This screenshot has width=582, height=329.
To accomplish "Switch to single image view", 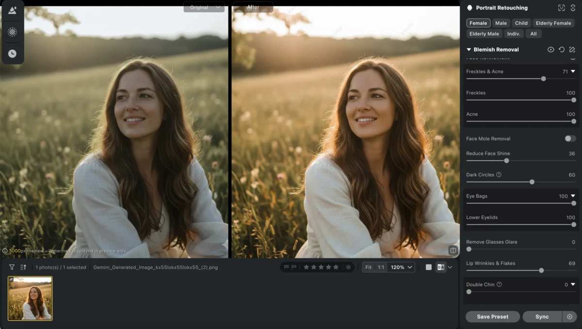I will pos(429,267).
